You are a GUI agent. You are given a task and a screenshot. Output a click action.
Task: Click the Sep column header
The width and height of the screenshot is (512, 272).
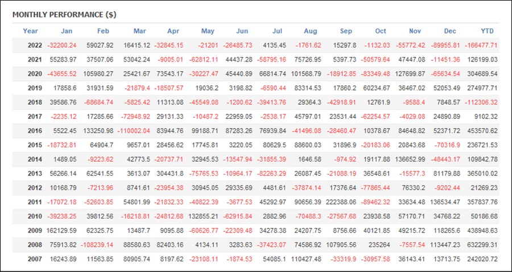pyautogui.click(x=346, y=31)
